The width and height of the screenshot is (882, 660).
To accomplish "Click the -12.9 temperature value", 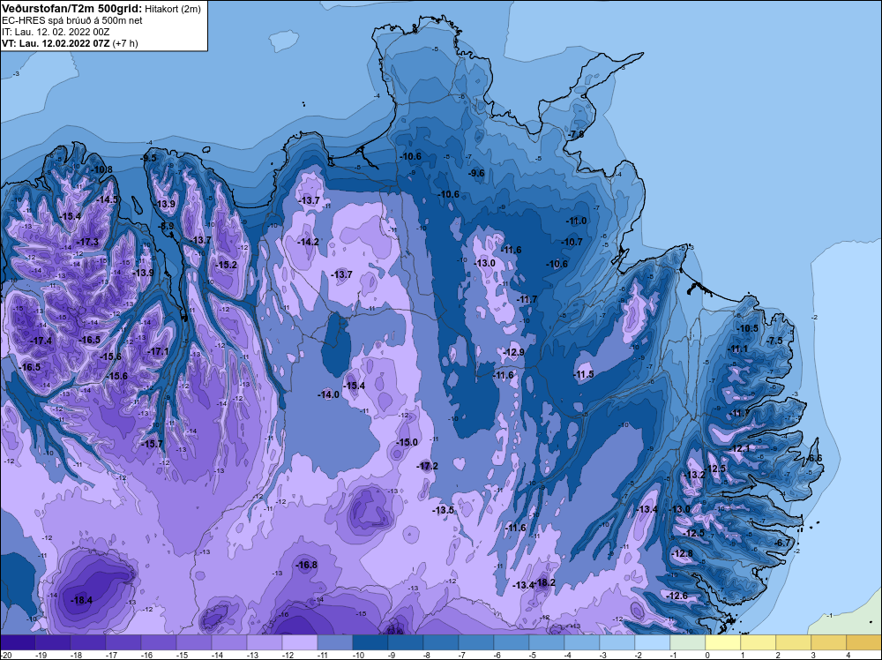I will tap(513, 352).
